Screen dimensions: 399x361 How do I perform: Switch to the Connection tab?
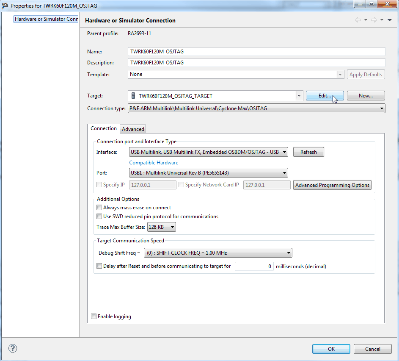click(104, 128)
